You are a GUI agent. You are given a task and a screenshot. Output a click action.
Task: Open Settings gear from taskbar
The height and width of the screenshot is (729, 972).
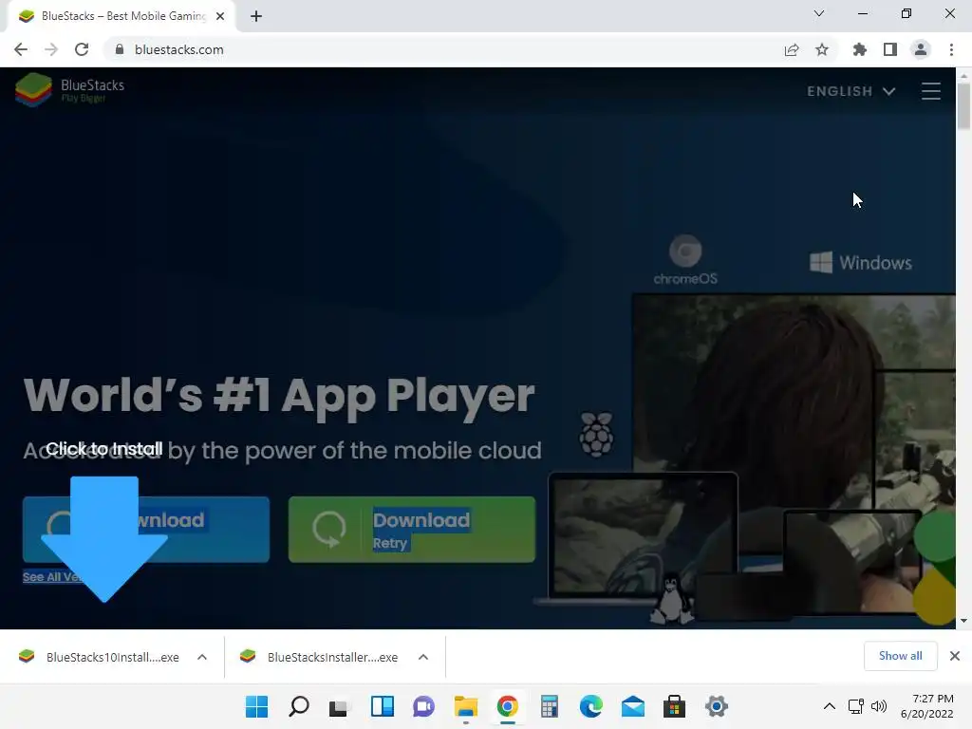coord(716,706)
